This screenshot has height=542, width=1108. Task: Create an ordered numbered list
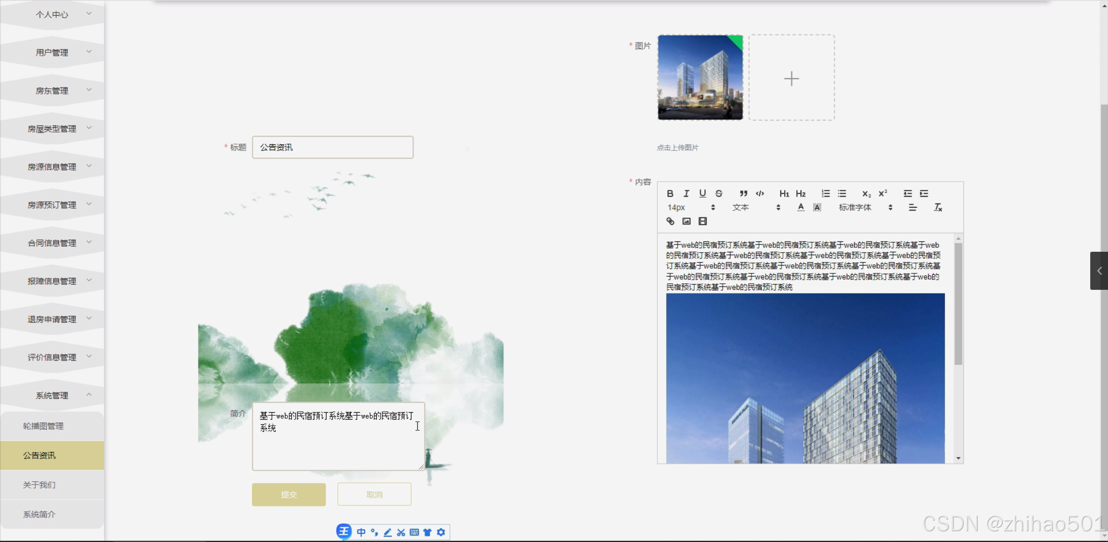826,193
